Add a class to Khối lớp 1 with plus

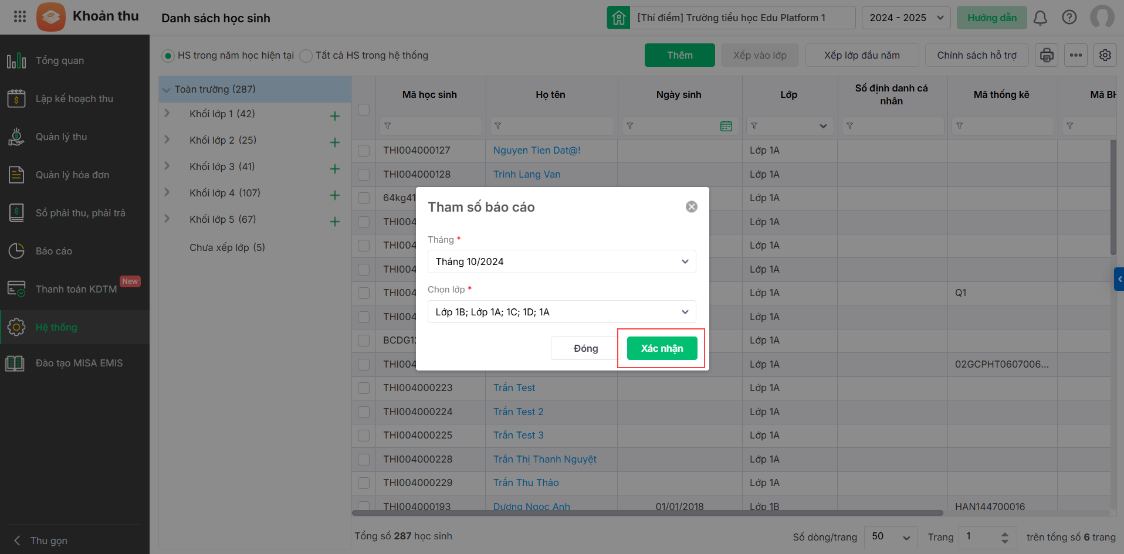click(335, 116)
